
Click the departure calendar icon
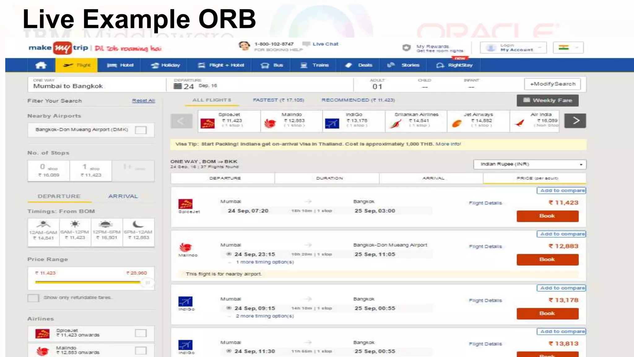click(x=178, y=86)
